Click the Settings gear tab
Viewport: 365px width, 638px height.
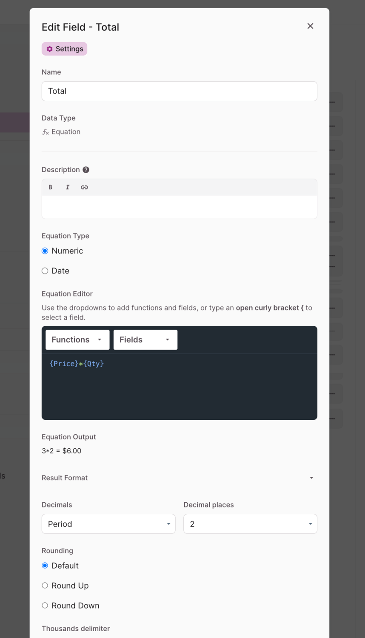pyautogui.click(x=65, y=49)
